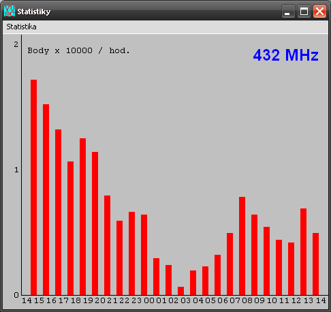Click the 'Body x 10000 / hod.' caption
This screenshot has width=331, height=312.
[78, 50]
